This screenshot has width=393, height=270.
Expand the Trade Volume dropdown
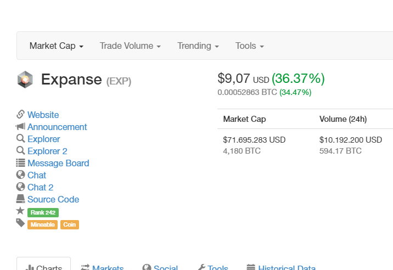130,46
